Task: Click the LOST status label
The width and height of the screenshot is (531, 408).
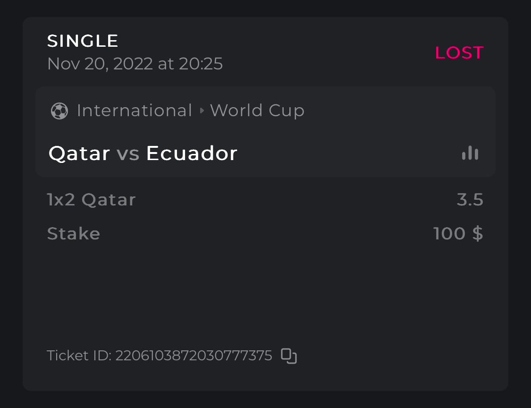Action: pos(459,53)
